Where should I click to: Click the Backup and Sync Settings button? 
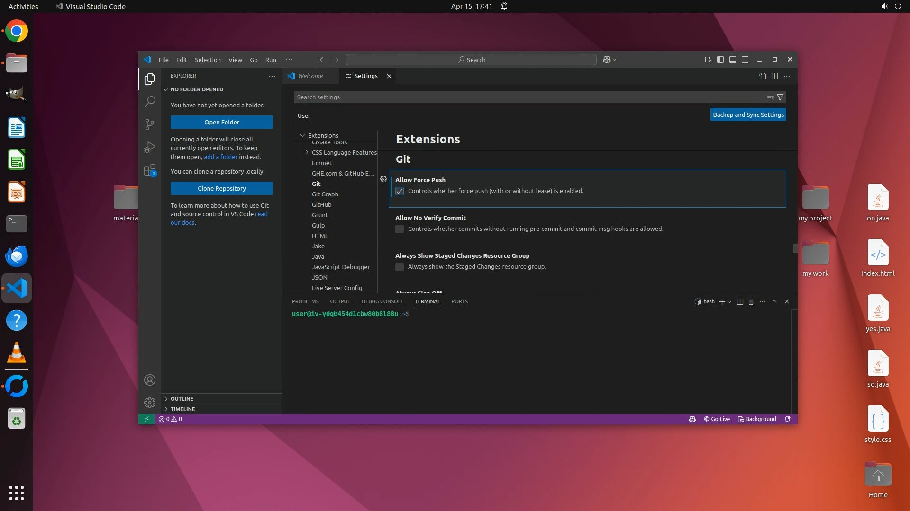pyautogui.click(x=748, y=115)
